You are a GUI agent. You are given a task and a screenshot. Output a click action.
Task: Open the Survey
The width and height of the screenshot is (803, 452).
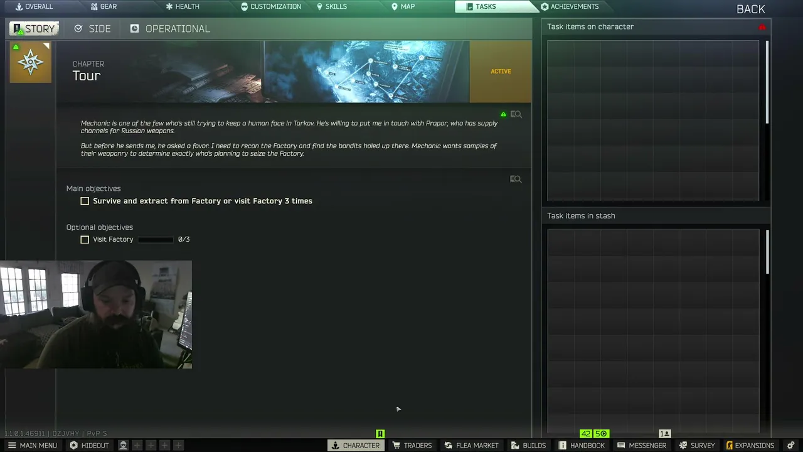click(x=696, y=446)
